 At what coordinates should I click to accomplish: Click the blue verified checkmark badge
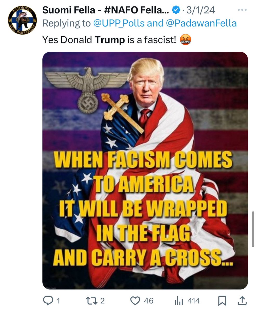[176, 10]
